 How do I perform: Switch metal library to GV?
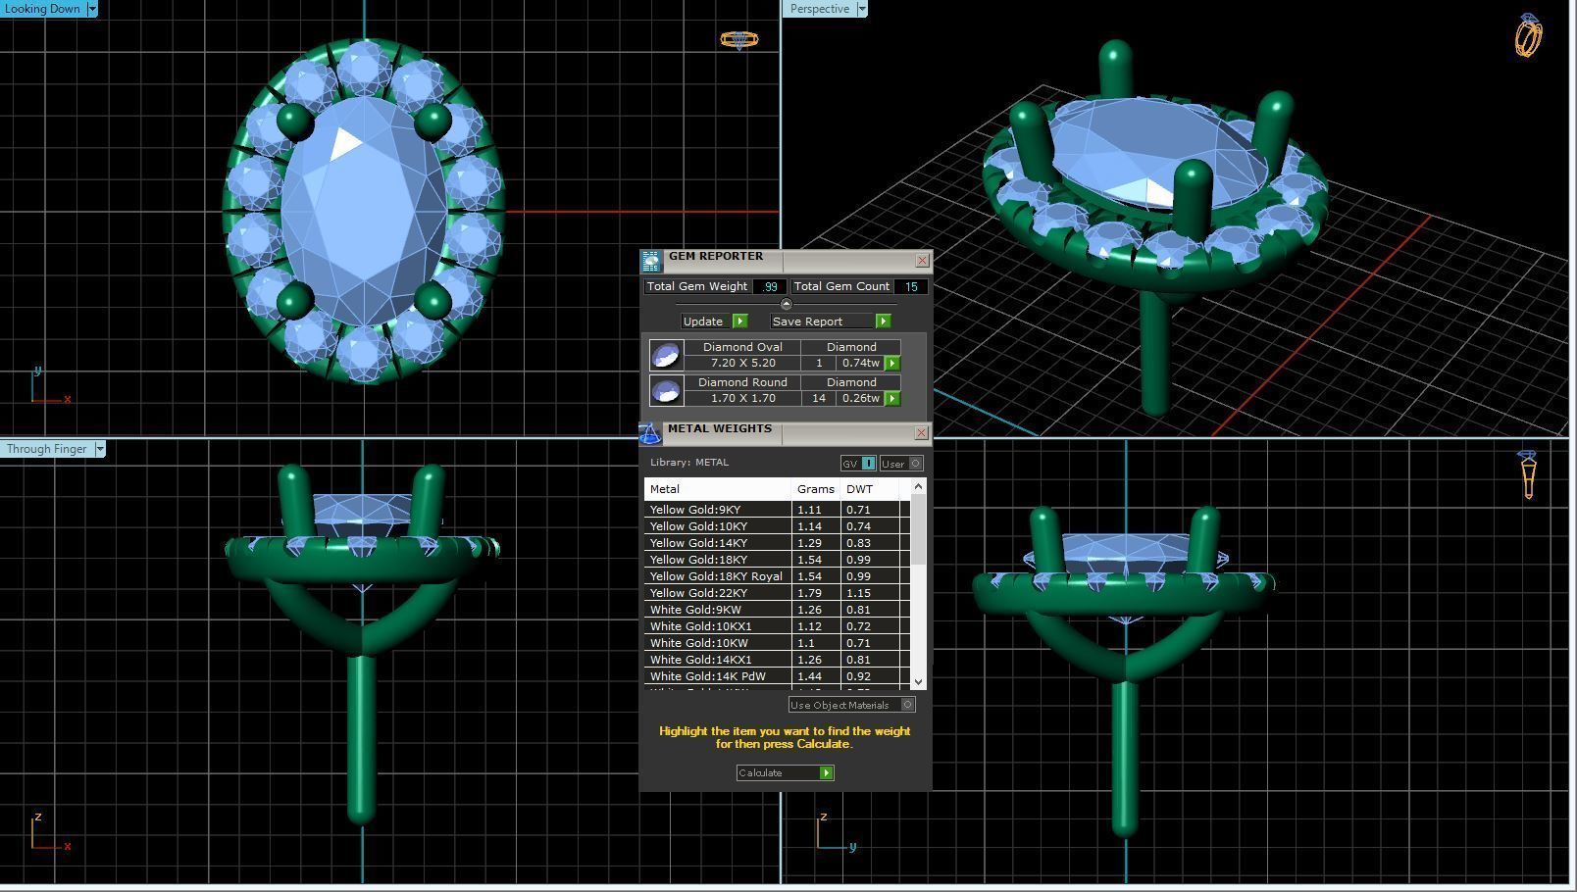coord(858,464)
